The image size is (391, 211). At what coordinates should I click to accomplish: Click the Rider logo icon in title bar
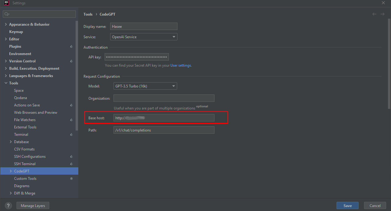(x=6, y=3)
